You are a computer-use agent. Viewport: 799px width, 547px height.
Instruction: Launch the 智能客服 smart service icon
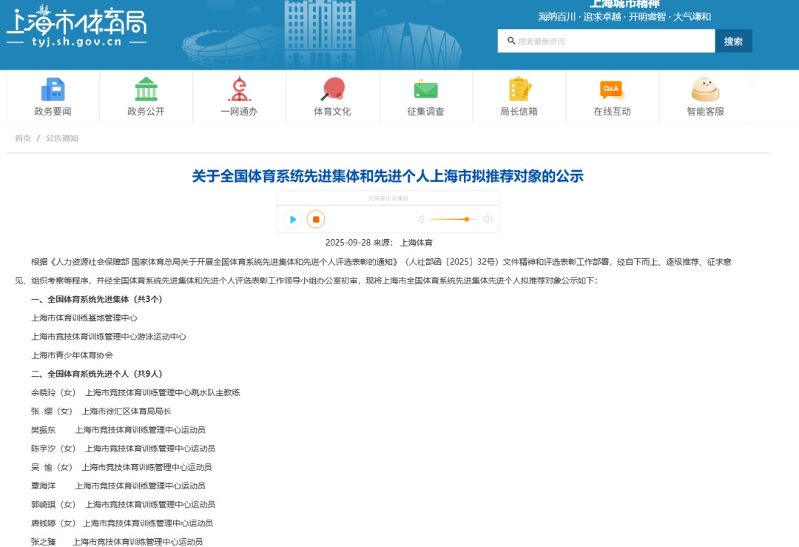(x=704, y=96)
